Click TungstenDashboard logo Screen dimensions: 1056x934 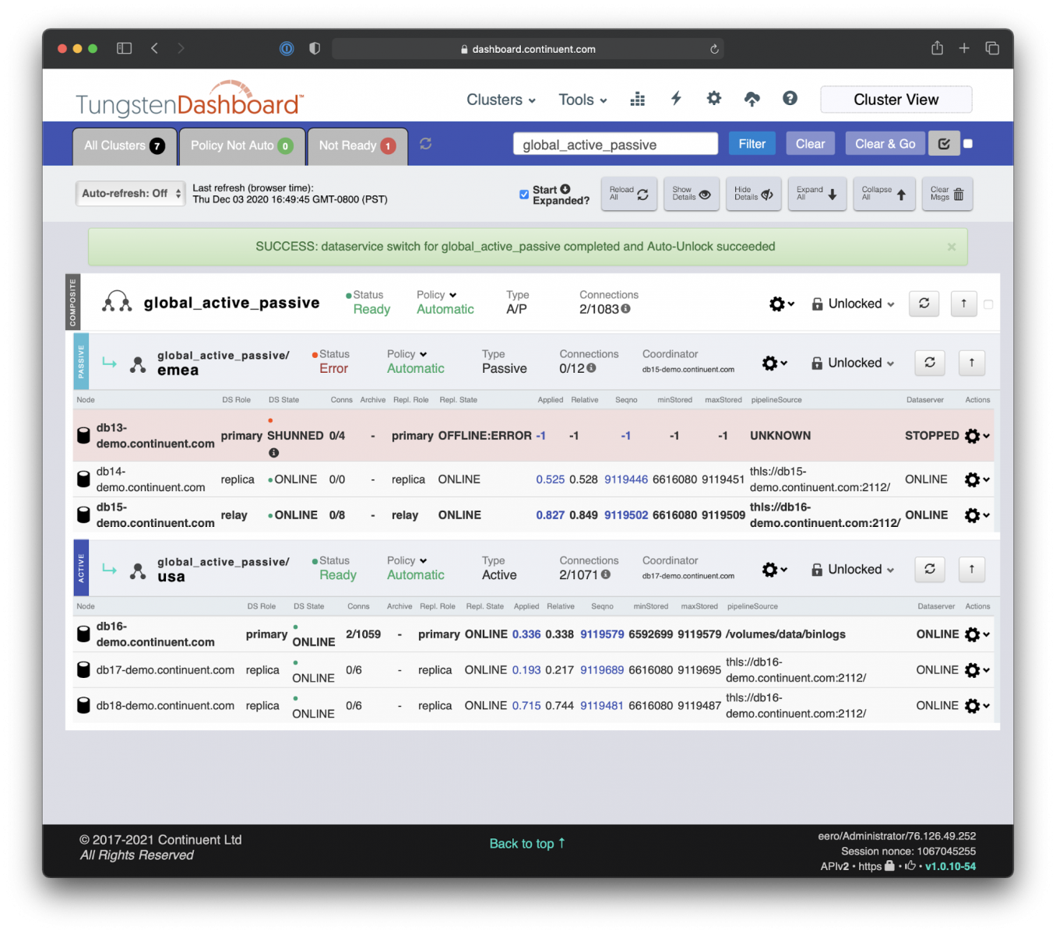[x=189, y=100]
